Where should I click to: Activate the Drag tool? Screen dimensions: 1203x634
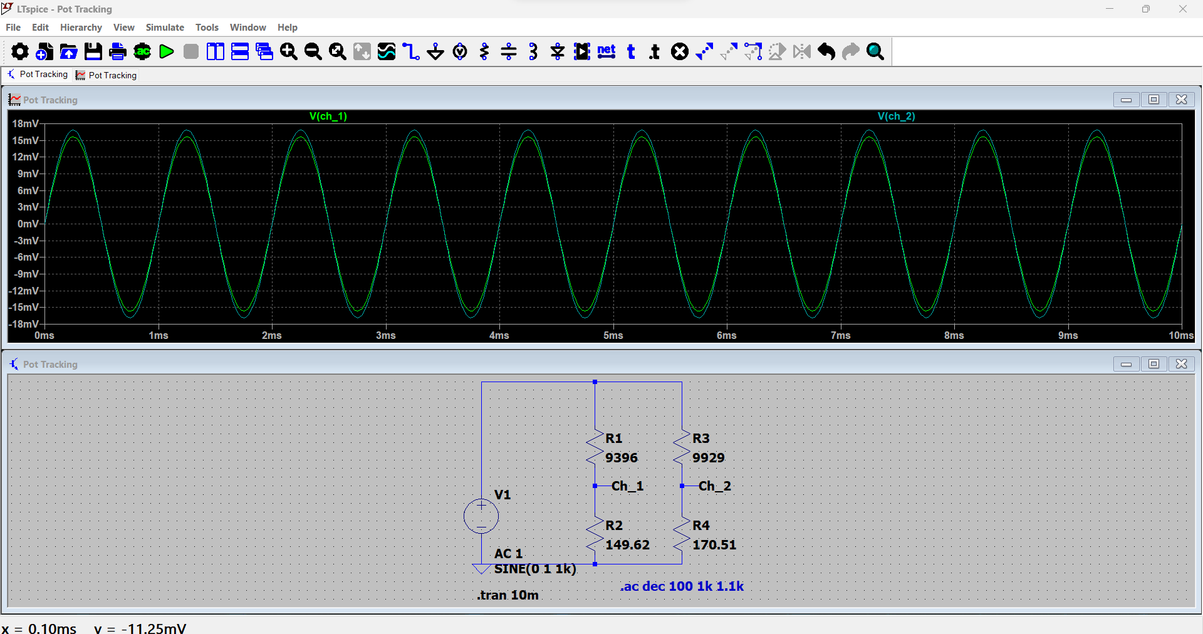click(x=753, y=51)
